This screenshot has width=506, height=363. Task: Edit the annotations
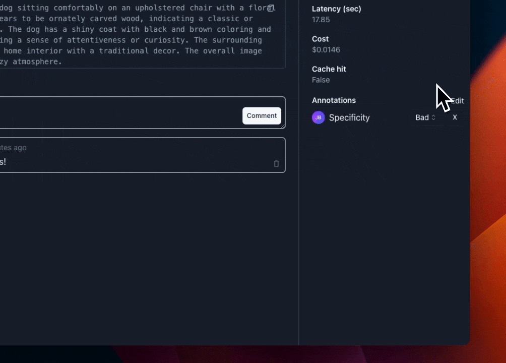(x=457, y=101)
